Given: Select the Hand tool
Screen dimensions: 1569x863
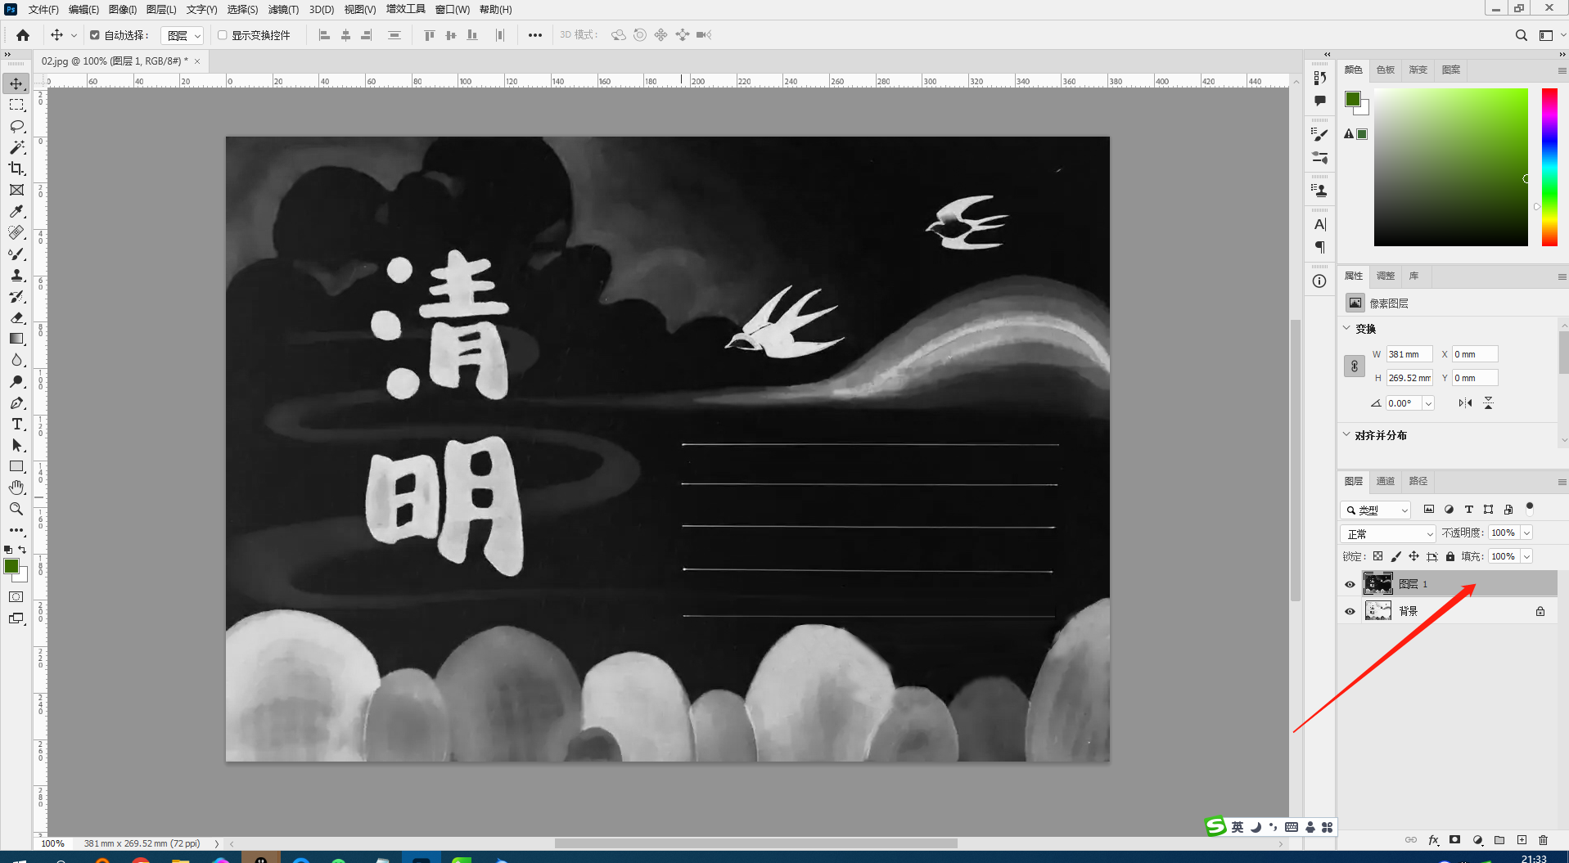Looking at the screenshot, I should pyautogui.click(x=16, y=488).
